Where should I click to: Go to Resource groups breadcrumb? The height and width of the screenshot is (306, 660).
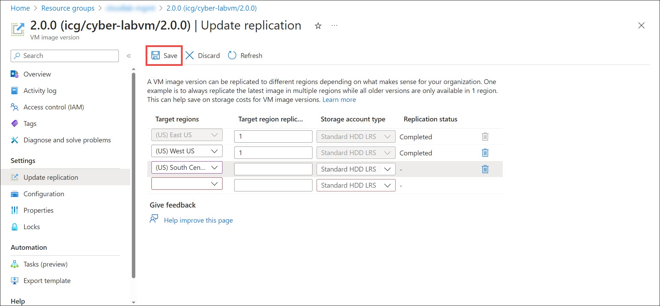68,8
